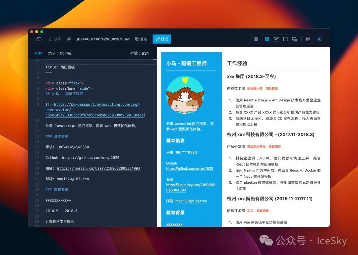Toggle the light theme sun icon
Viewport: 358px width, 255px height.
click(x=319, y=39)
